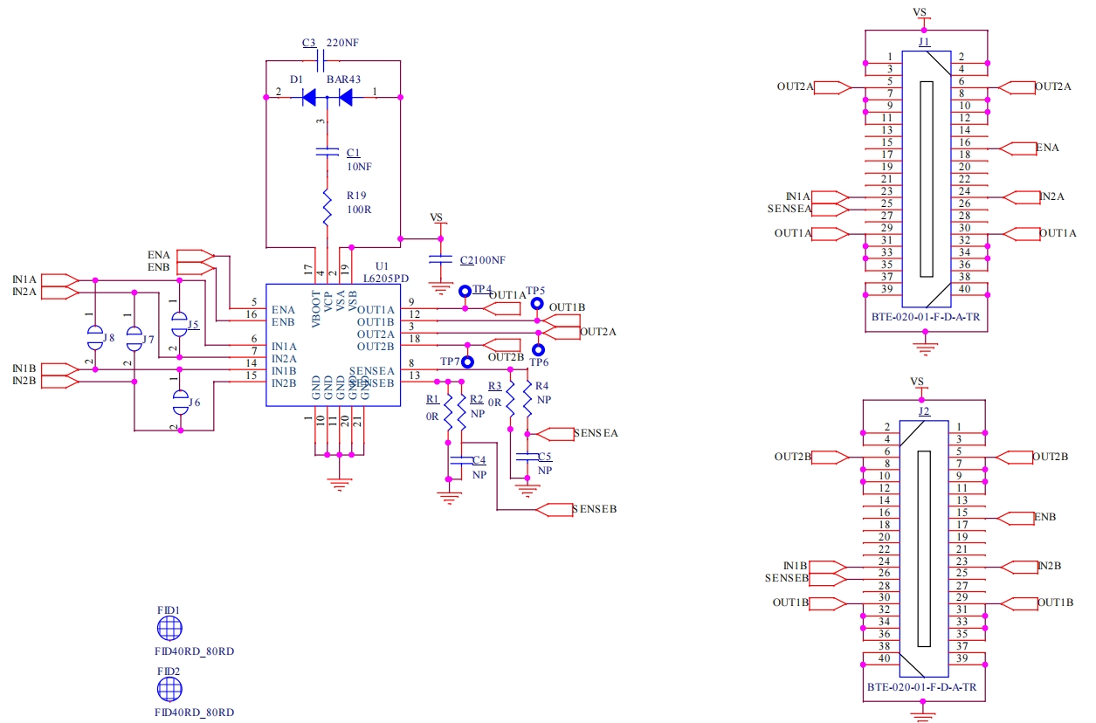Click the underlined R3 reference label
1096x723 pixels.
[494, 385]
